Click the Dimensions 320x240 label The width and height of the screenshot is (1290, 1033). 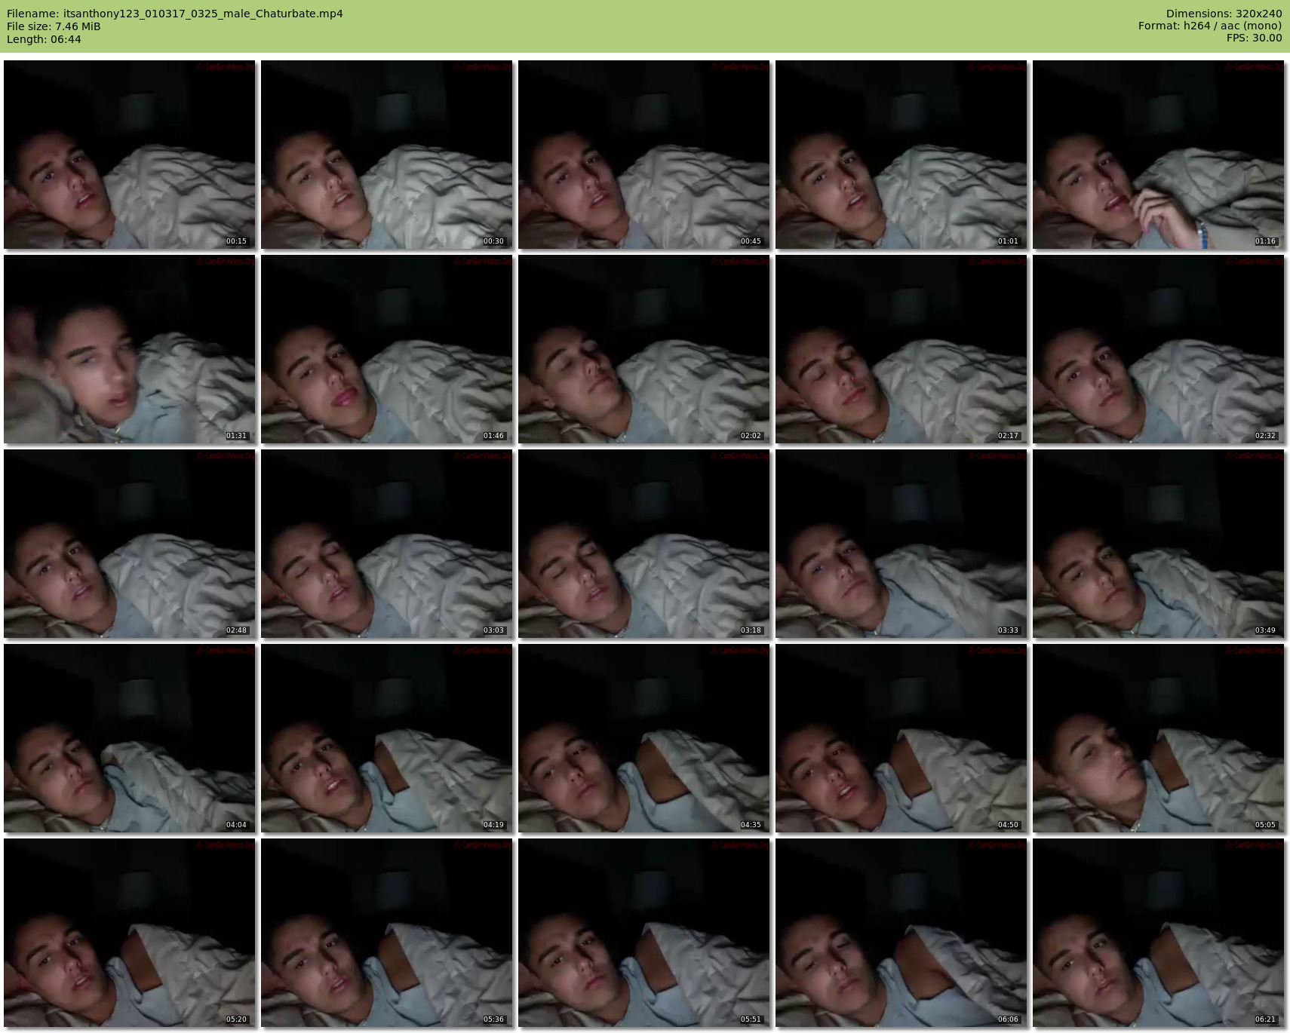tap(1224, 14)
